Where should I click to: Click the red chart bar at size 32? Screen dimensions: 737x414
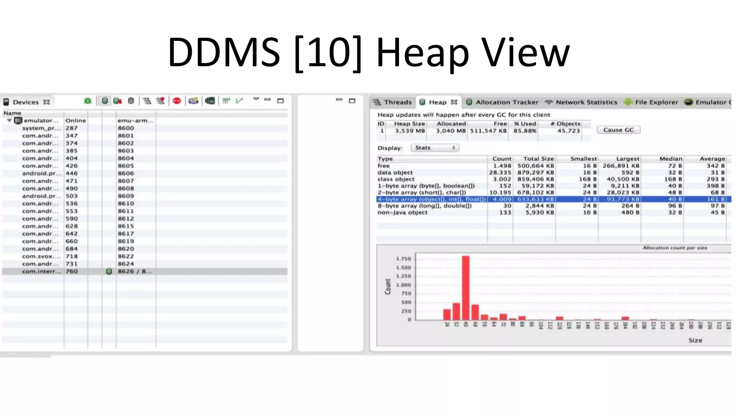(456, 311)
